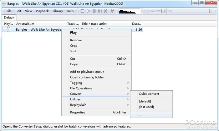Screen dimensions: 219x131
Task: Open the File menu
Action: [x=9, y=11]
